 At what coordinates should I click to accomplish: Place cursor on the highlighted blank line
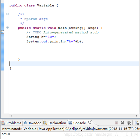[x=74, y=64]
